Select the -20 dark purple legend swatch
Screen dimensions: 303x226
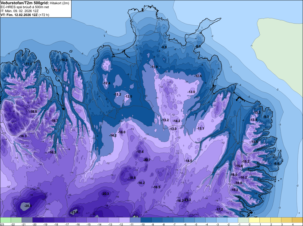tap(38, 220)
